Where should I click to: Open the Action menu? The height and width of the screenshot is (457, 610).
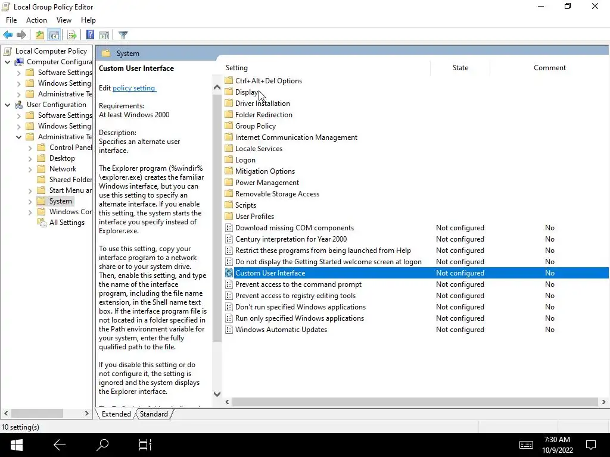(36, 20)
